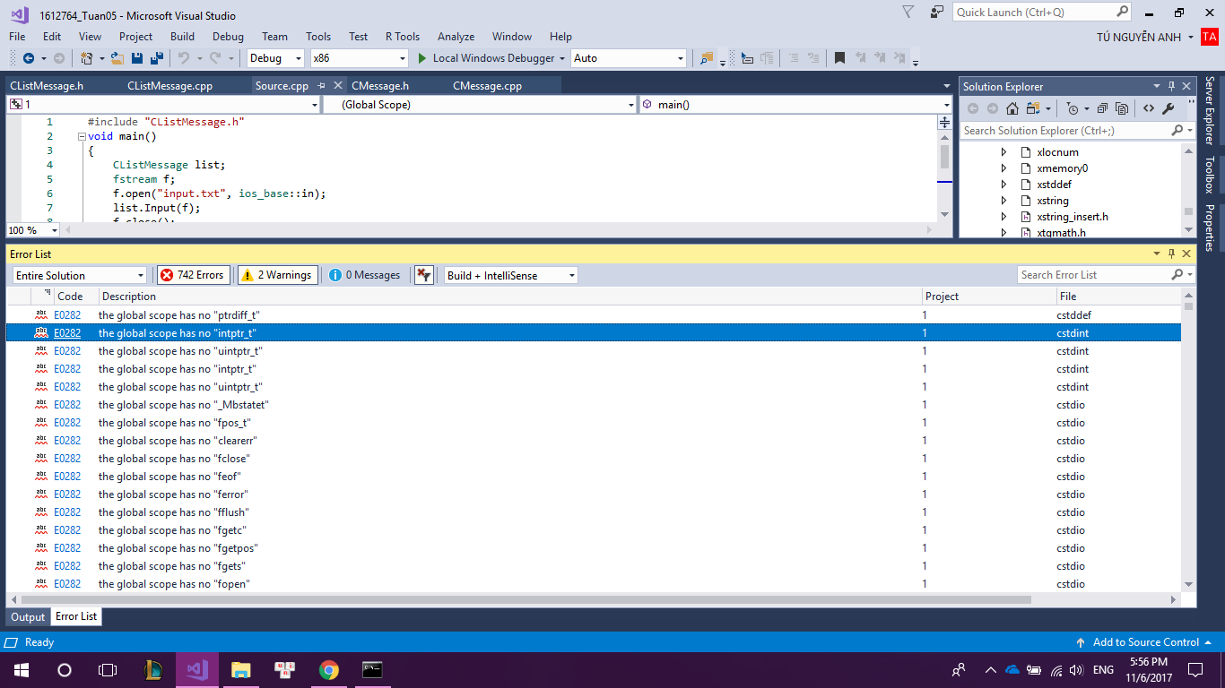The width and height of the screenshot is (1225, 688).
Task: Expand the xlocnum tree node
Action: [1004, 152]
